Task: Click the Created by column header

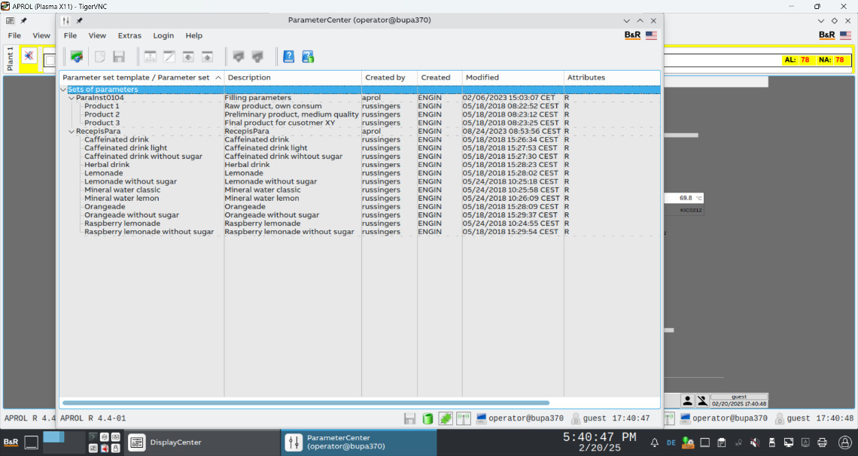Action: click(385, 78)
